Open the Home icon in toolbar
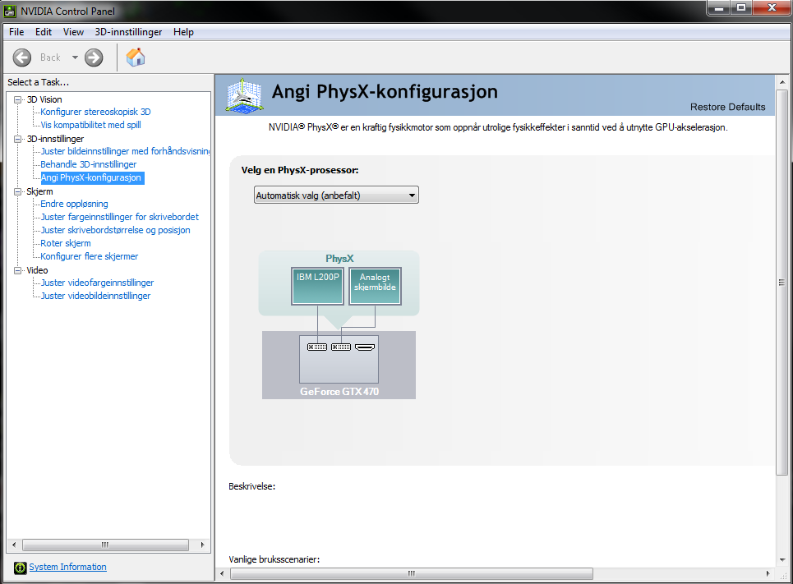793x584 pixels. (136, 57)
